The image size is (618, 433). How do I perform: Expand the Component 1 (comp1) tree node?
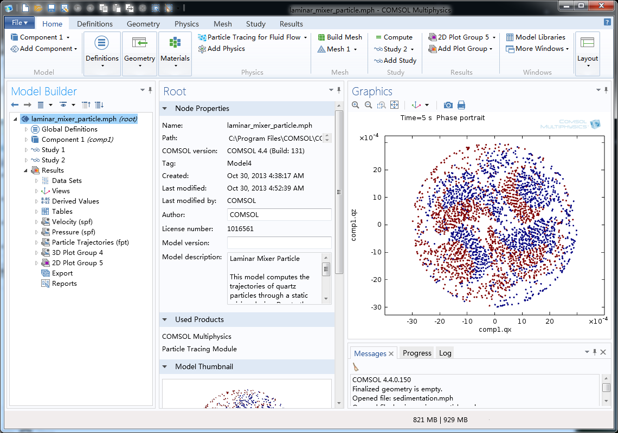pyautogui.click(x=26, y=140)
